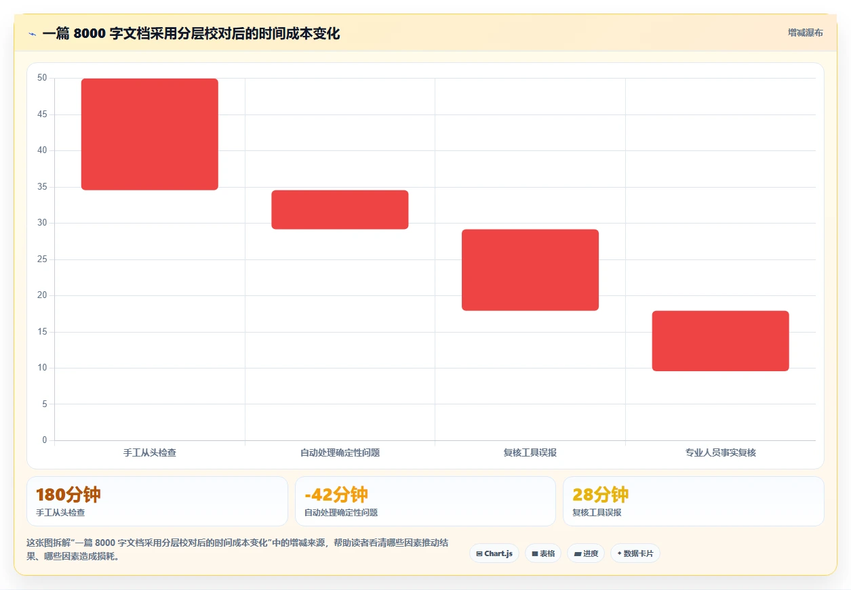The height and width of the screenshot is (590, 851).
Task: Select the red bar for 手工从头检查
Action: 150,134
